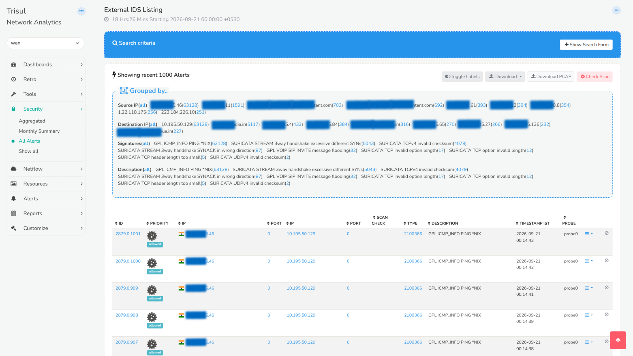Sort the table by TIMESTAMP IST column
This screenshot has width=633, height=356.
point(532,223)
